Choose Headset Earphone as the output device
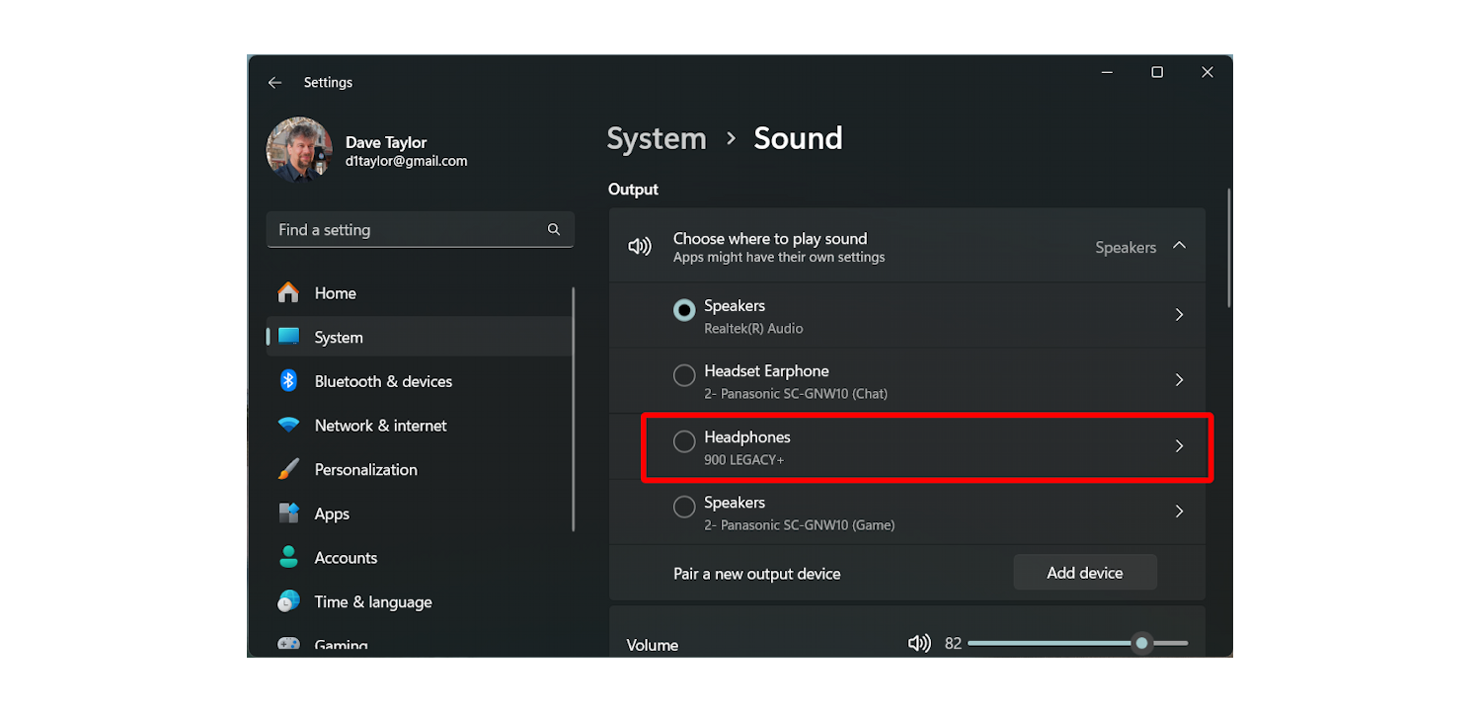Viewport: 1480px width, 712px height. [683, 375]
